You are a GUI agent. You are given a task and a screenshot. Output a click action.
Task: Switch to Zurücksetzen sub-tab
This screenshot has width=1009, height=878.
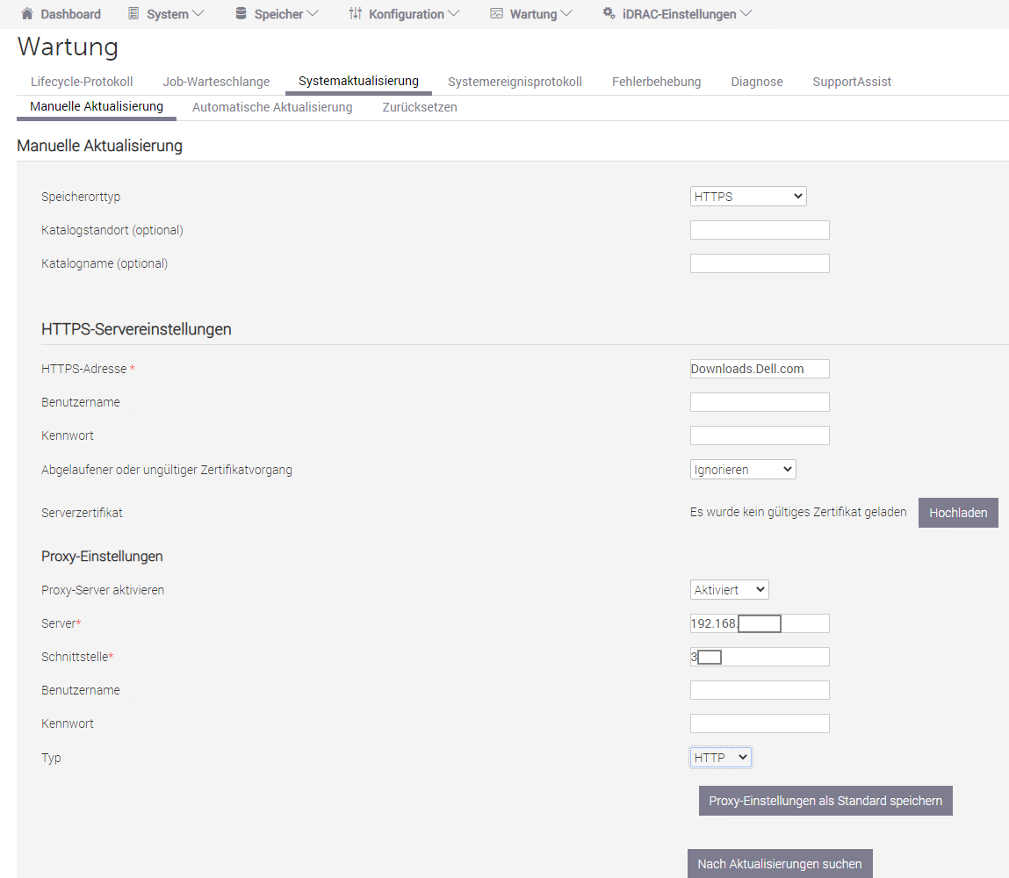(x=420, y=107)
